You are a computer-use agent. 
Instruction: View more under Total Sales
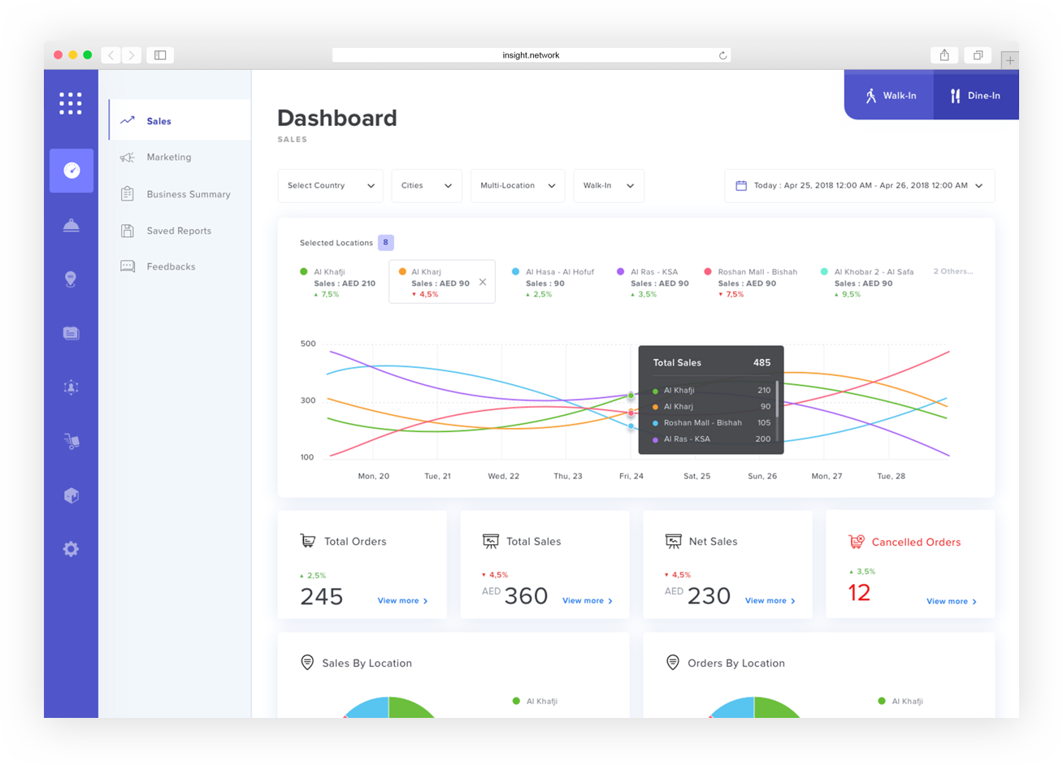[x=588, y=601]
